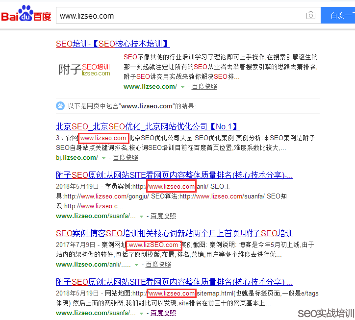Click text 以下是网页中包含"www.lizseo.com"的结果
Screen dimensions: 355x320
pyautogui.click(x=132, y=106)
